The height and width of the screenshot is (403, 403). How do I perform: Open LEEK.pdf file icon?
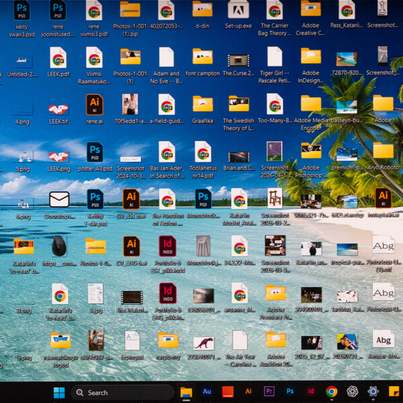(x=58, y=58)
